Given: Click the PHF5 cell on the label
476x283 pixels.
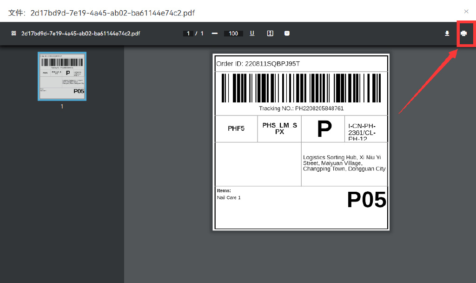Looking at the screenshot, I should tap(236, 128).
